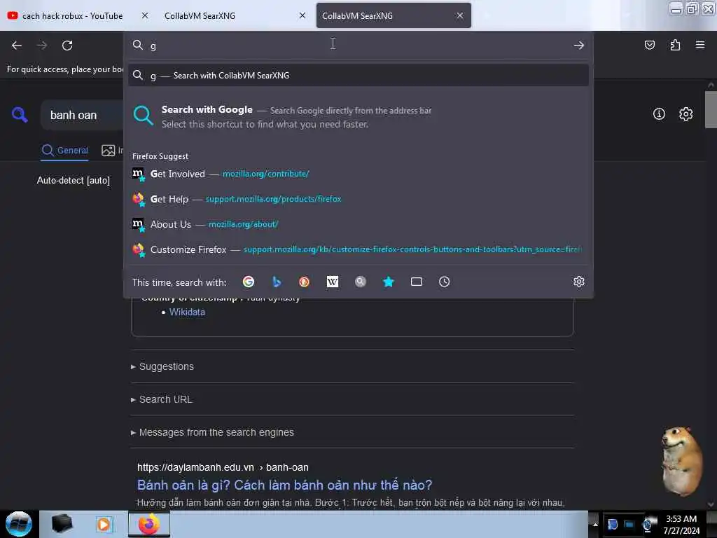Search this time with grey magnifier engine icon
717x538 pixels.
pyautogui.click(x=361, y=282)
